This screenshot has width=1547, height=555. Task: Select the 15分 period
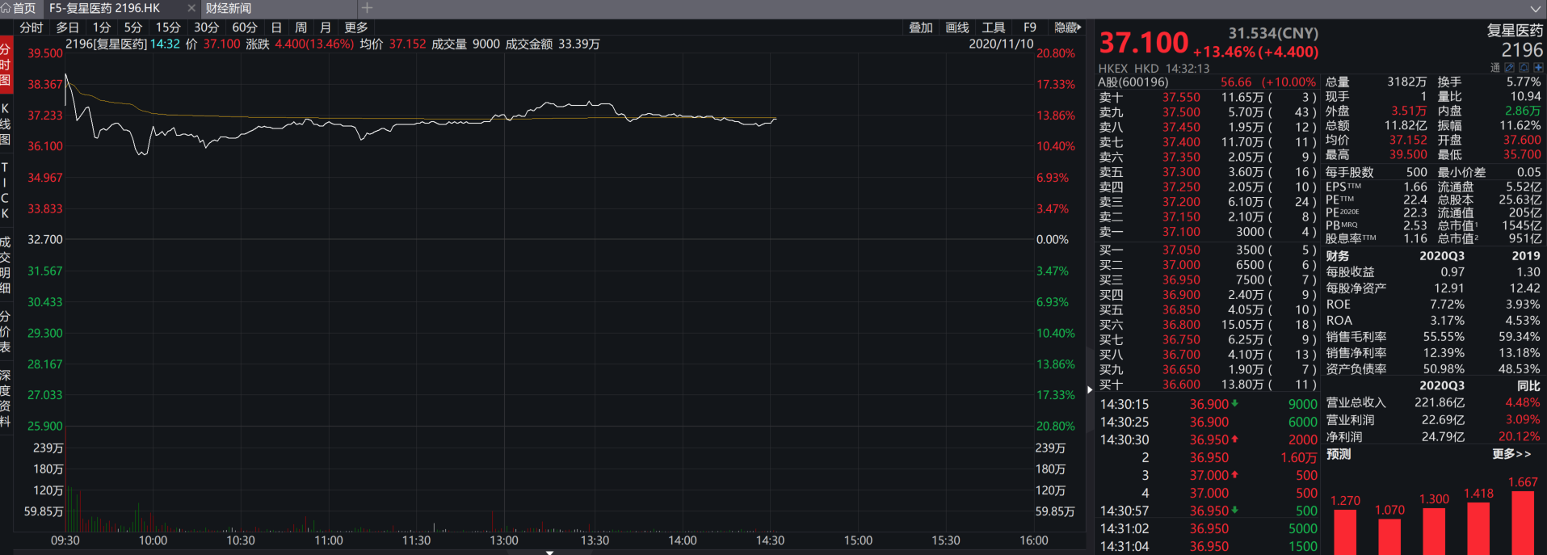point(168,27)
